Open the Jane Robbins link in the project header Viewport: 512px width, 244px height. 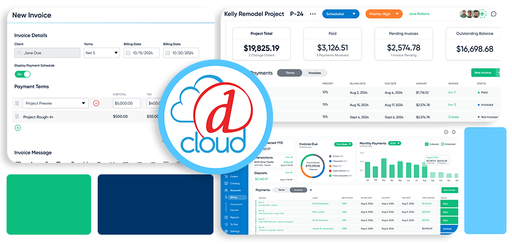[x=419, y=14]
